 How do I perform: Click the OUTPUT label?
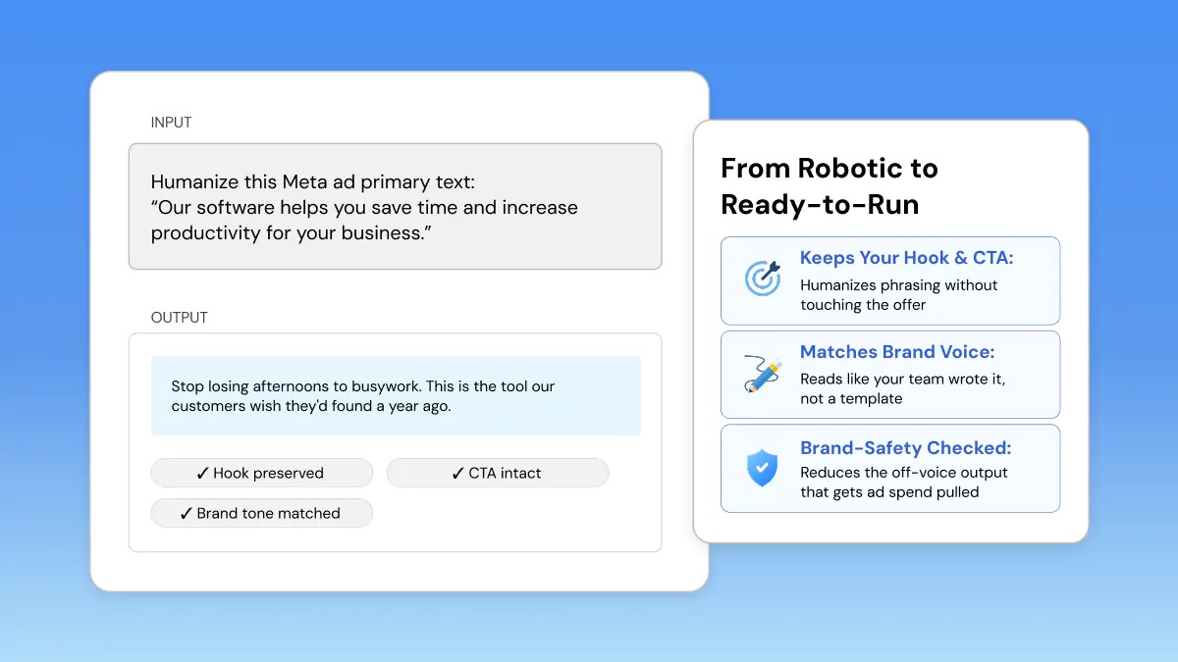click(179, 318)
